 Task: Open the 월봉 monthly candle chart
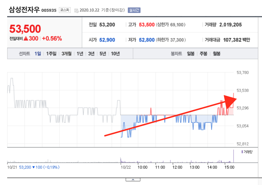pyautogui.click(x=217, y=54)
